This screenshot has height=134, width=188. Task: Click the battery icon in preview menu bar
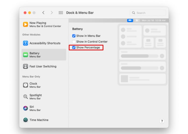pyautogui.click(x=130, y=20)
